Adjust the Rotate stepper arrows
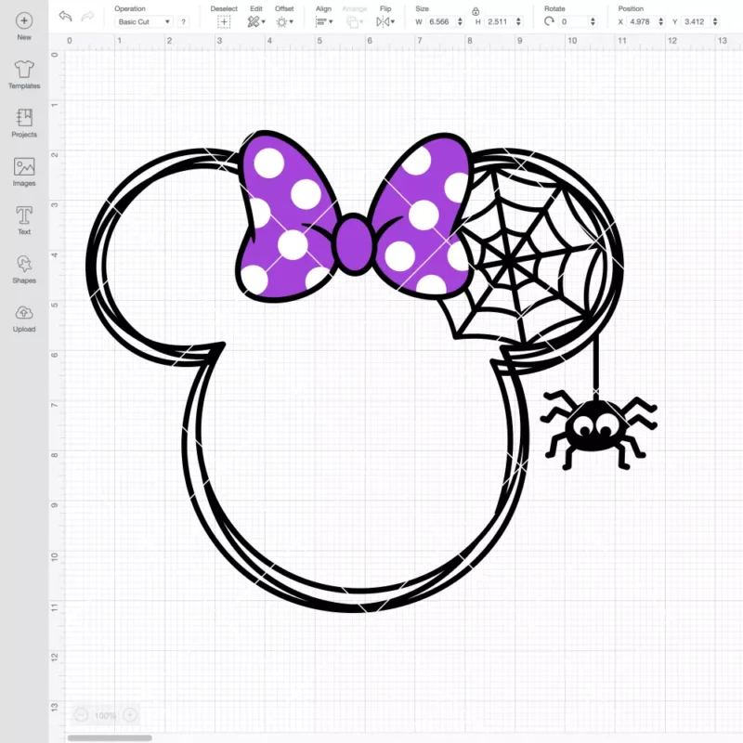The width and height of the screenshot is (743, 743). (593, 21)
